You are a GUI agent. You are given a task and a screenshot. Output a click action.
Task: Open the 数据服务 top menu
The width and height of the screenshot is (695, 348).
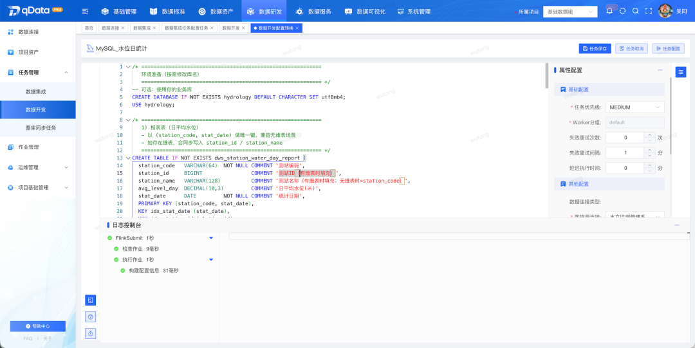pos(314,12)
